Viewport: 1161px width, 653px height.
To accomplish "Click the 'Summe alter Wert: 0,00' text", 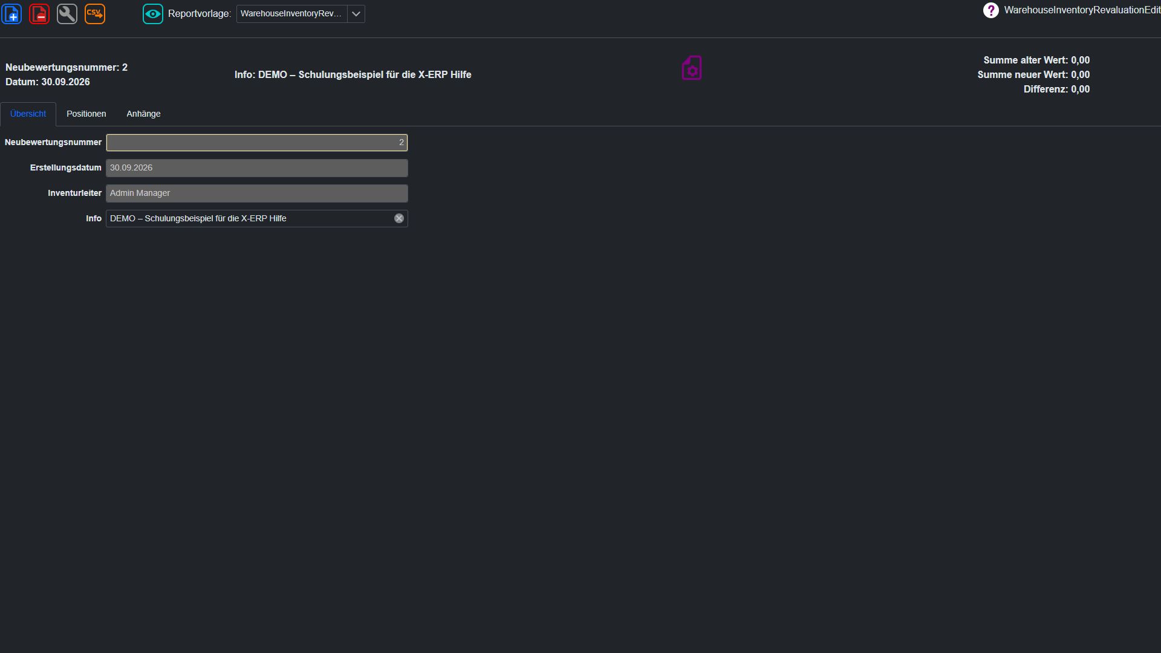I will click(1036, 60).
